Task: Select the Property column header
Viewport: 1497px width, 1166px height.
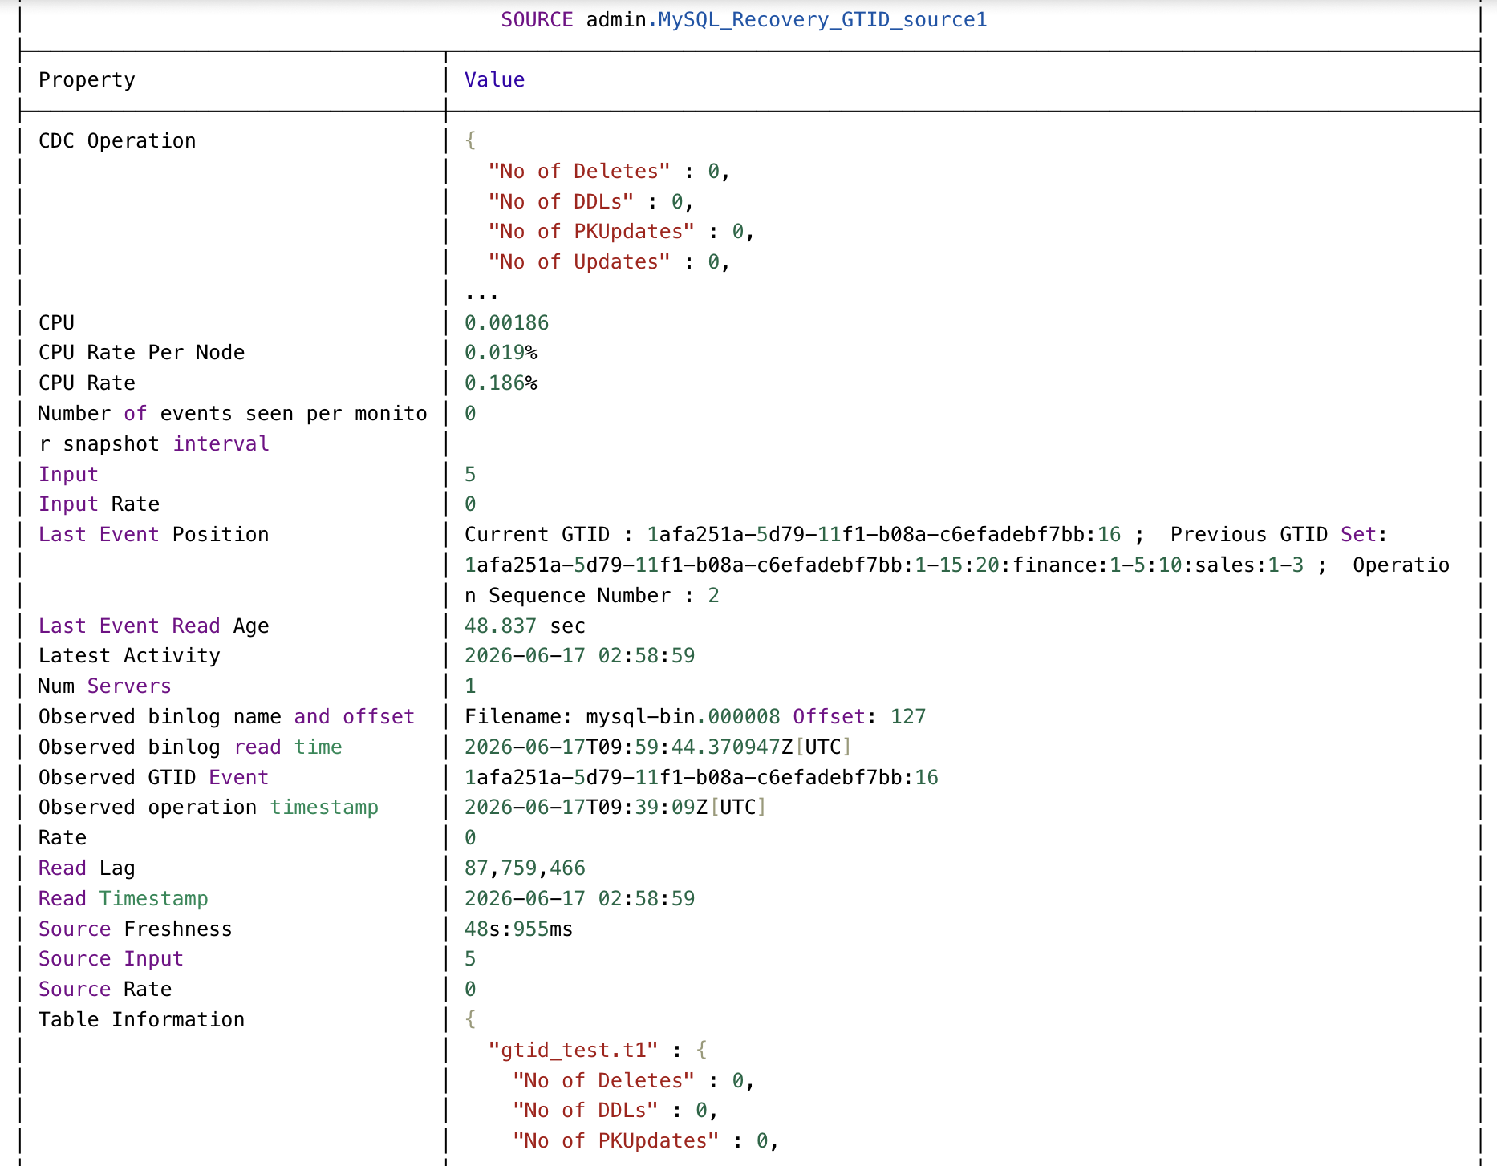Action: click(x=87, y=80)
